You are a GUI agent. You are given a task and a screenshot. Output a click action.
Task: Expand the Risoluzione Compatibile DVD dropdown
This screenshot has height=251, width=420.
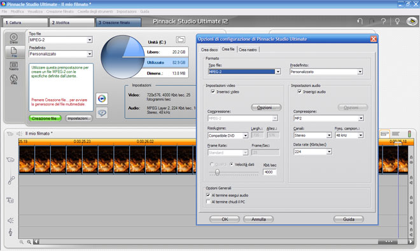(246, 136)
